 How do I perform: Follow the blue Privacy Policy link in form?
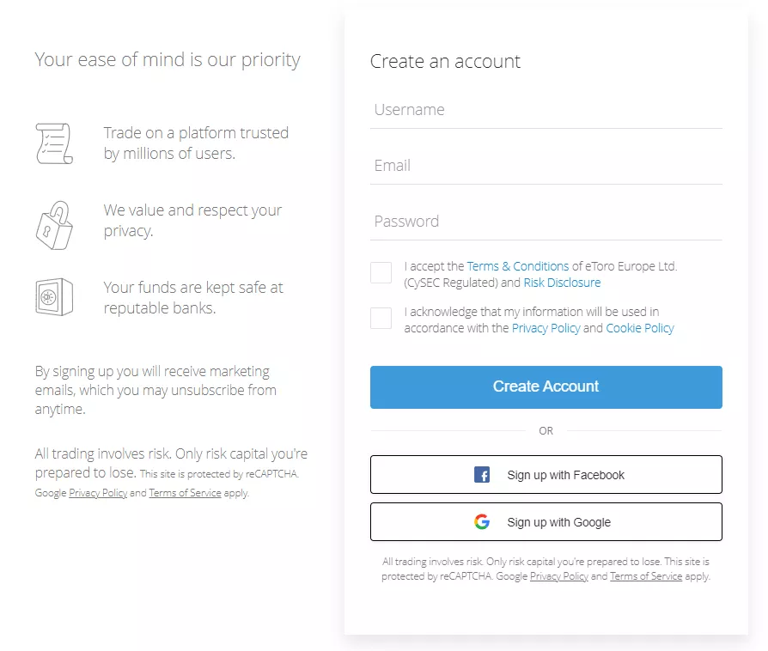[x=546, y=328]
